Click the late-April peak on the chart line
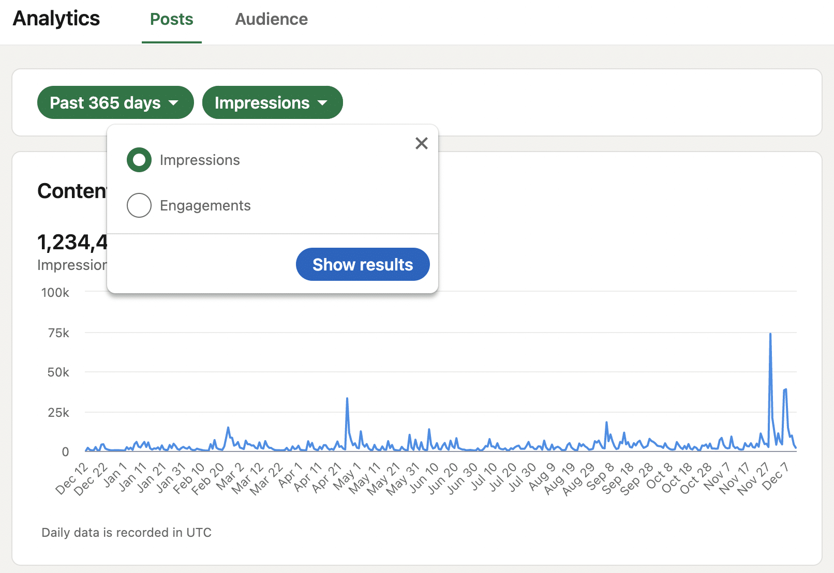 pos(347,399)
